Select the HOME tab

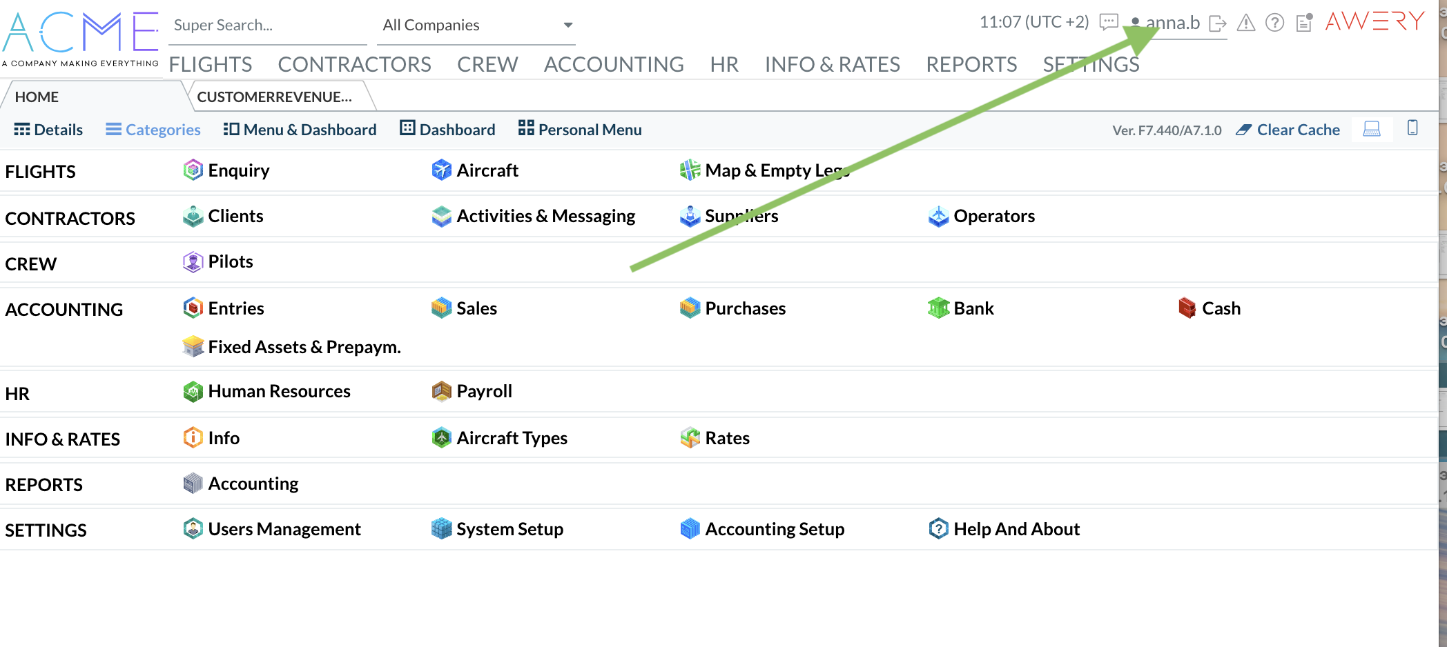(x=37, y=97)
